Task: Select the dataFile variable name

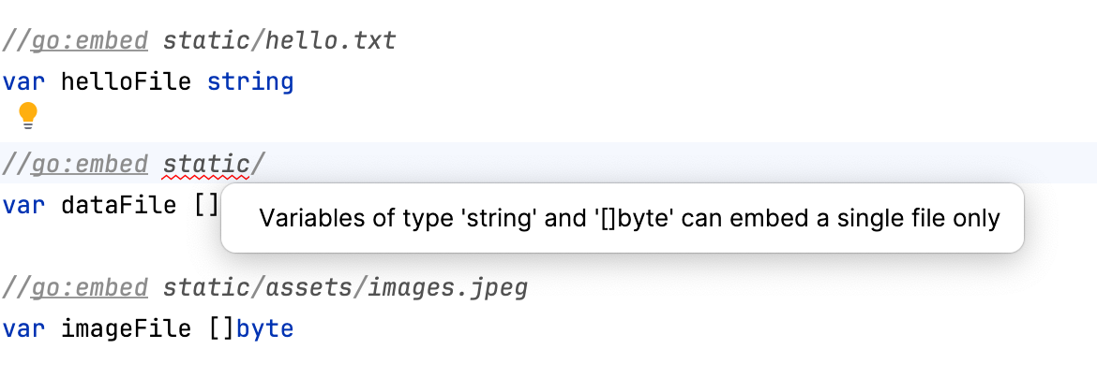Action: (x=118, y=204)
